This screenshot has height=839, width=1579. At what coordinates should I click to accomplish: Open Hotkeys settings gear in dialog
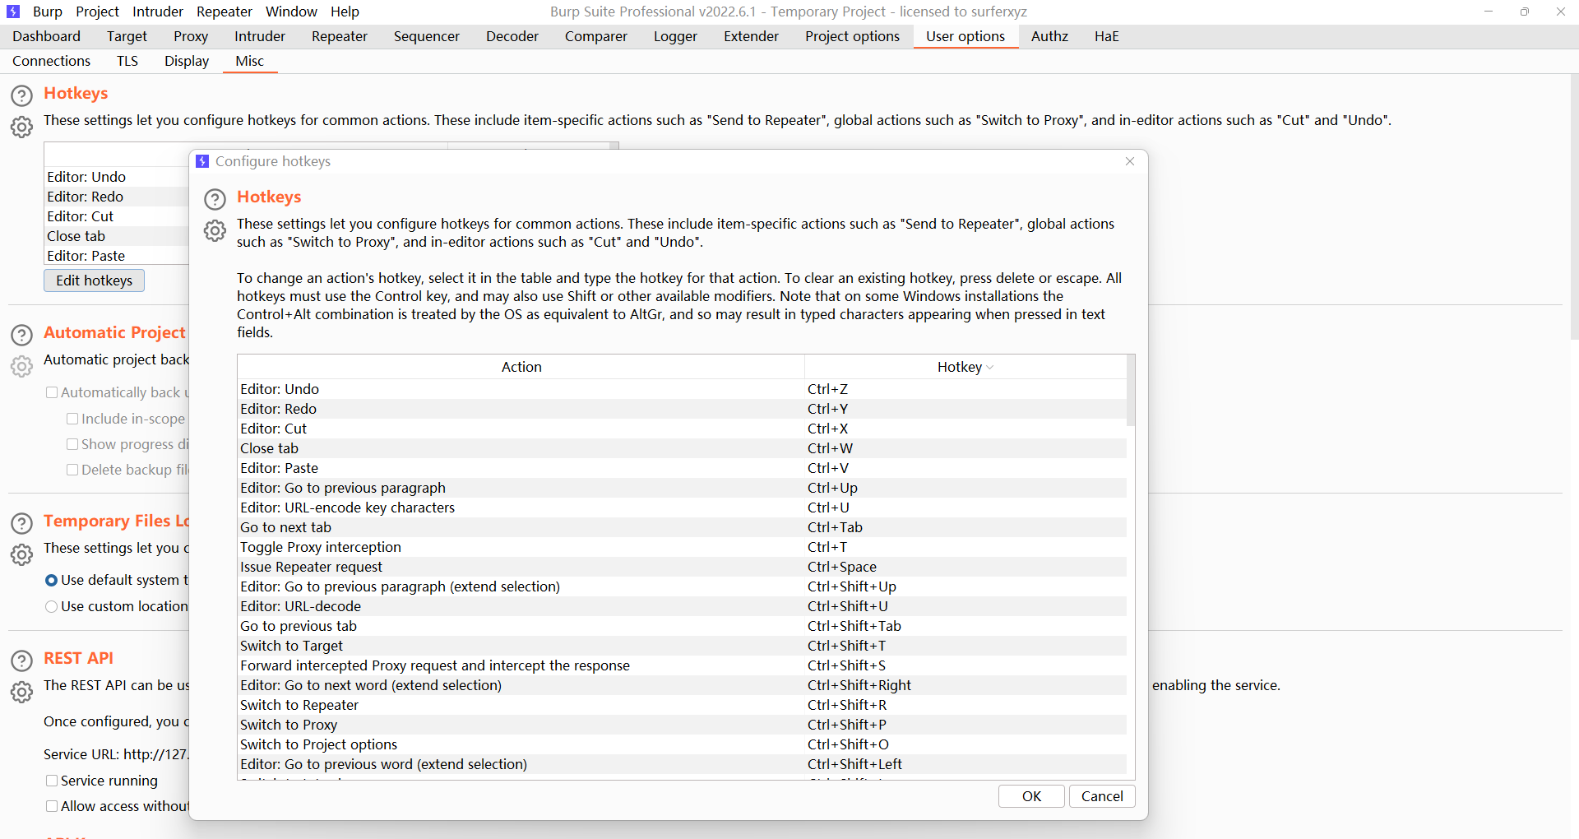coord(215,231)
